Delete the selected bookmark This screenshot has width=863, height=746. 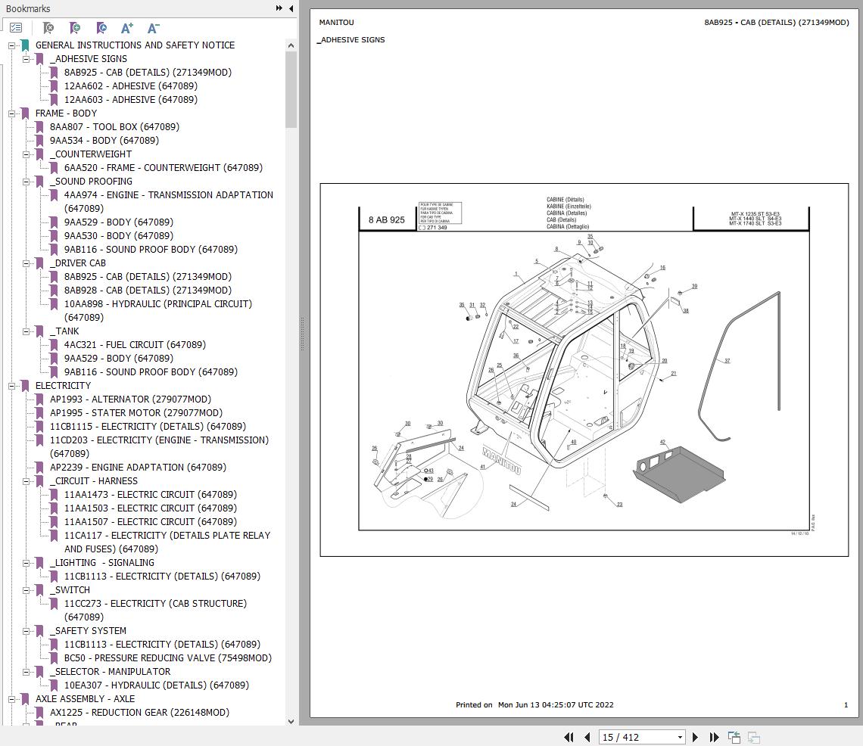[47, 28]
